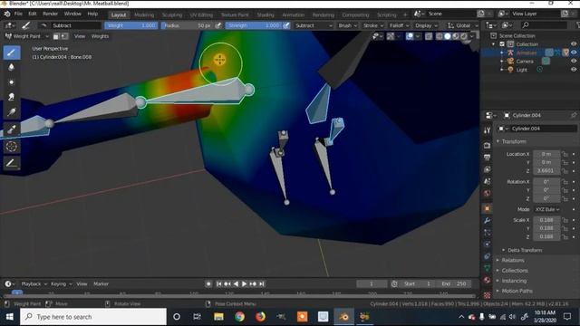This screenshot has width=580, height=326.
Task: Open the Global transform orientation dropdown
Action: (x=462, y=25)
